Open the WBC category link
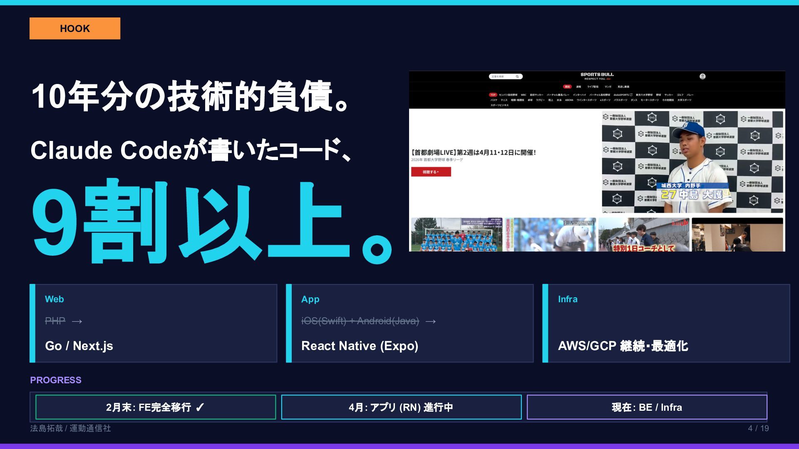This screenshot has width=799, height=449. (524, 95)
